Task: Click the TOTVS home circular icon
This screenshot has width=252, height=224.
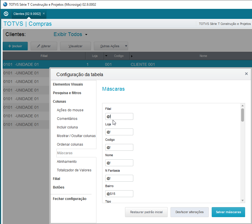Action: (6, 14)
